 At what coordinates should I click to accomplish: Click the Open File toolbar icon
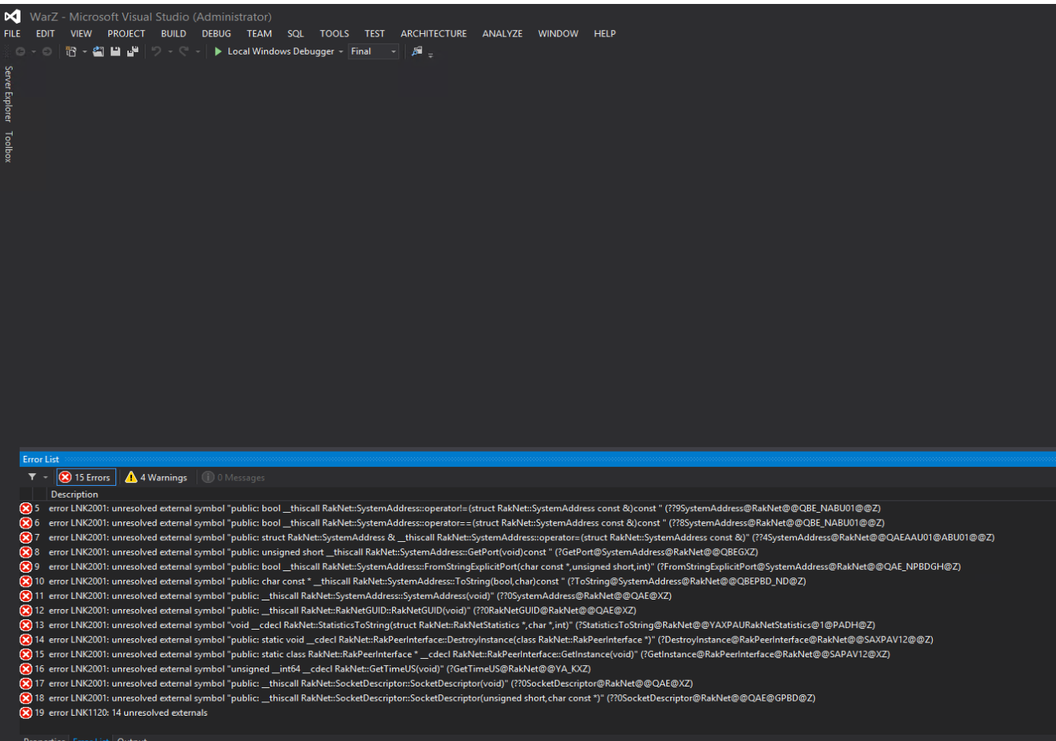98,51
